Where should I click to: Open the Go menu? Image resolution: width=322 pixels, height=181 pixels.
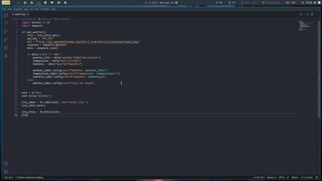[x=32, y=9]
